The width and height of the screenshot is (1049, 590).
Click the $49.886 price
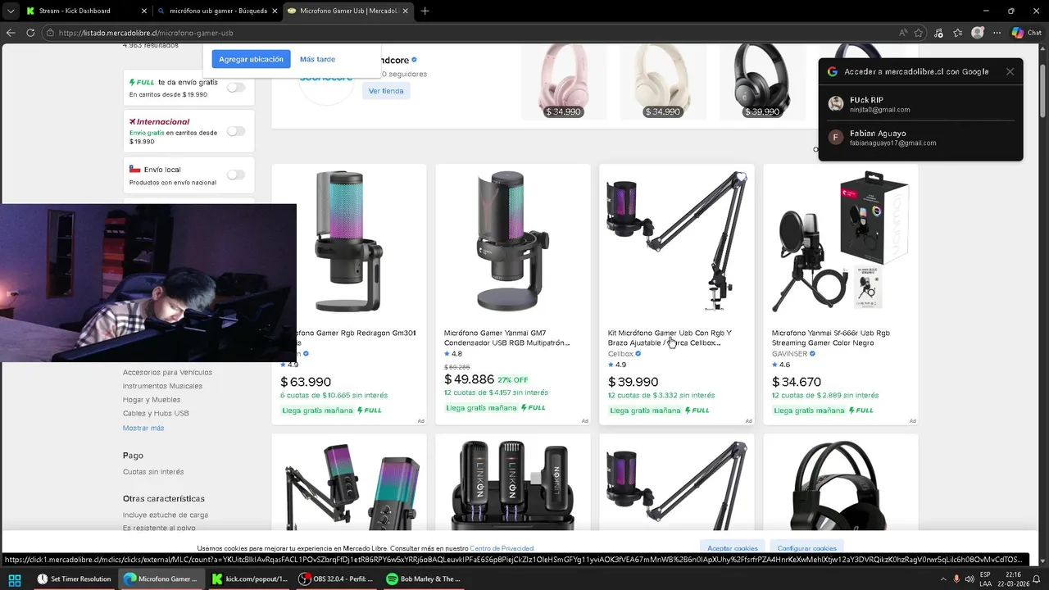tap(469, 379)
